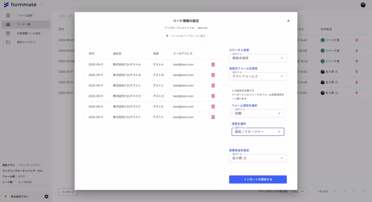The image size is (372, 202).
Task: Delete 株式会社CSVテストF row using trash icon
Action: click(x=213, y=117)
